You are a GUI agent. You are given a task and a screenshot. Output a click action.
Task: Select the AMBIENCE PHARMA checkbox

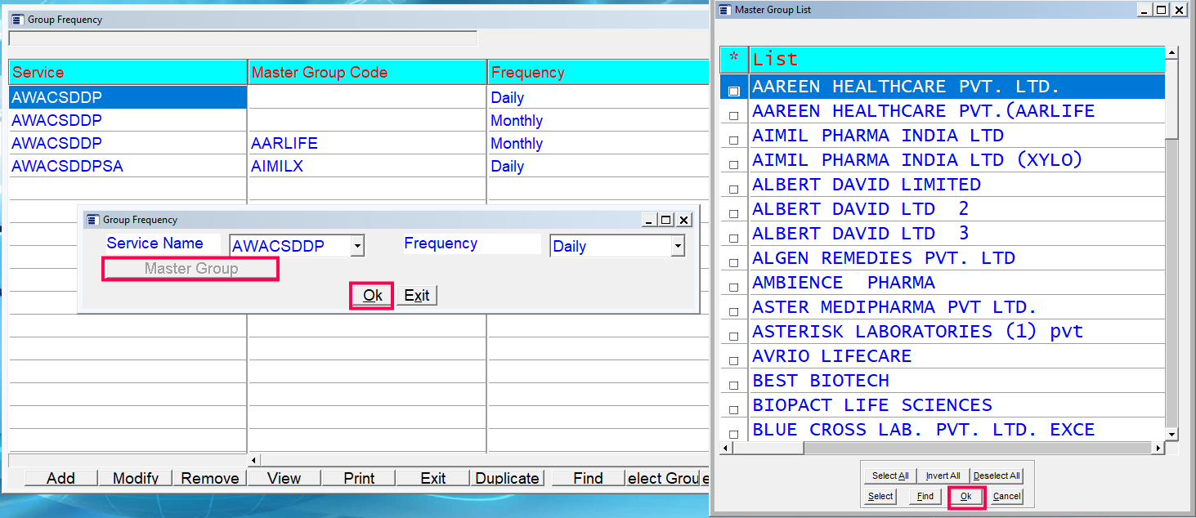pos(733,288)
